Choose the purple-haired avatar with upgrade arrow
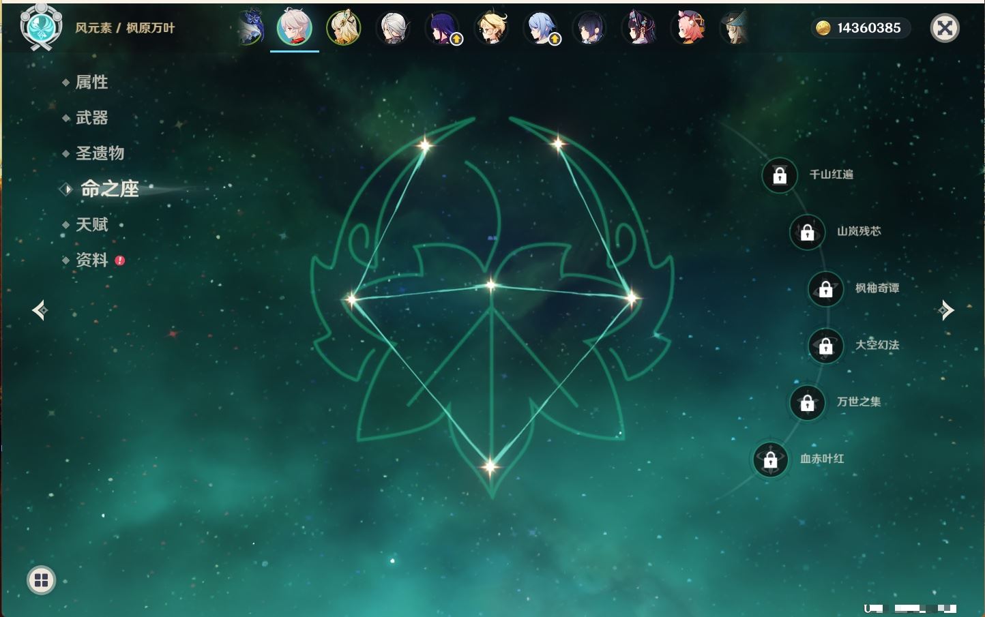This screenshot has width=985, height=617. (x=443, y=28)
